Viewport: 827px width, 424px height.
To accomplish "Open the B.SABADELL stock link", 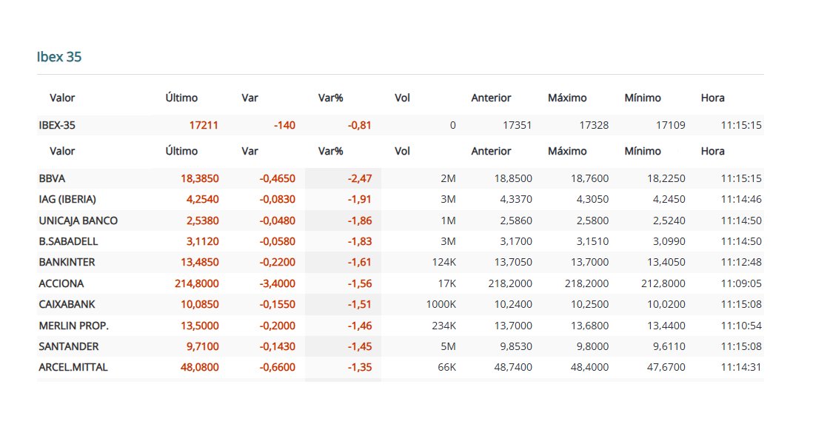I will point(68,241).
